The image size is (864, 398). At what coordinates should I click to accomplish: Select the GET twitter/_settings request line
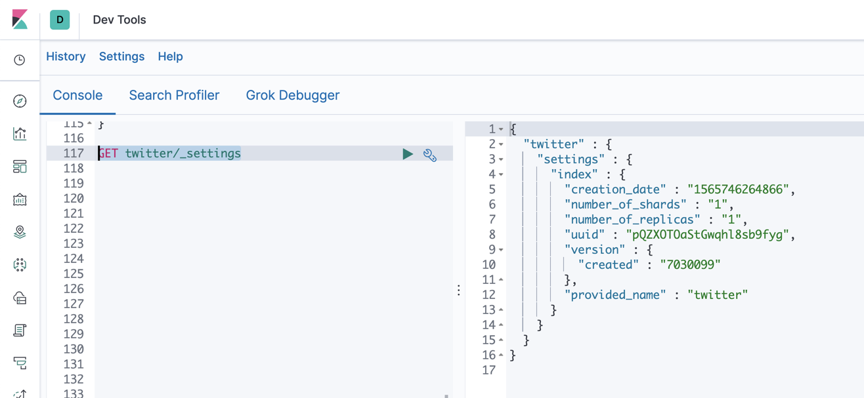171,153
